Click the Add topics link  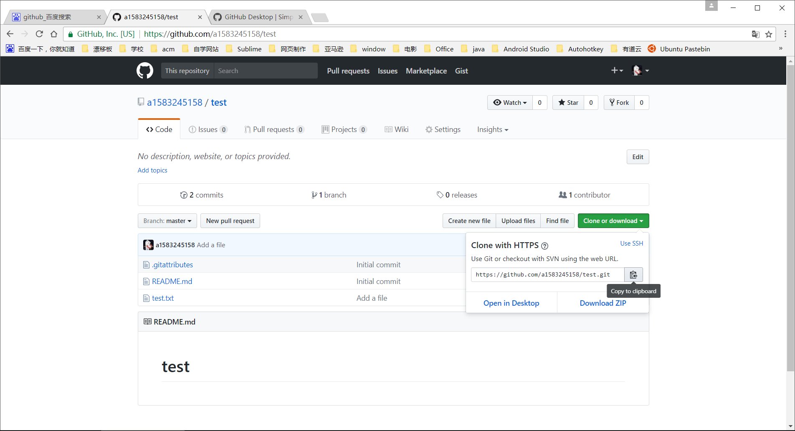click(152, 170)
